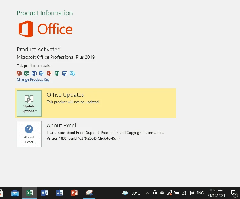Click the Word icon under product contains
Viewport: 240px width, 199px height.
(x=65, y=73)
